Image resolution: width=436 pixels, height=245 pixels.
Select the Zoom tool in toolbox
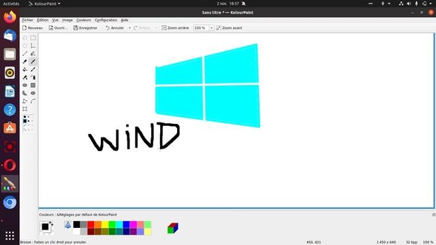[25, 109]
